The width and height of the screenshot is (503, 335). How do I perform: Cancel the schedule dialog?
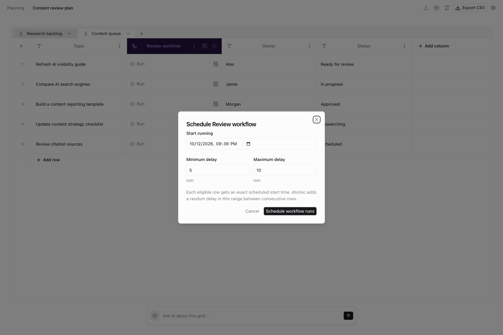pos(252,211)
